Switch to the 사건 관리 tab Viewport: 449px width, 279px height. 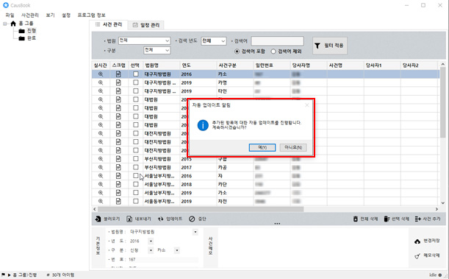(x=109, y=24)
